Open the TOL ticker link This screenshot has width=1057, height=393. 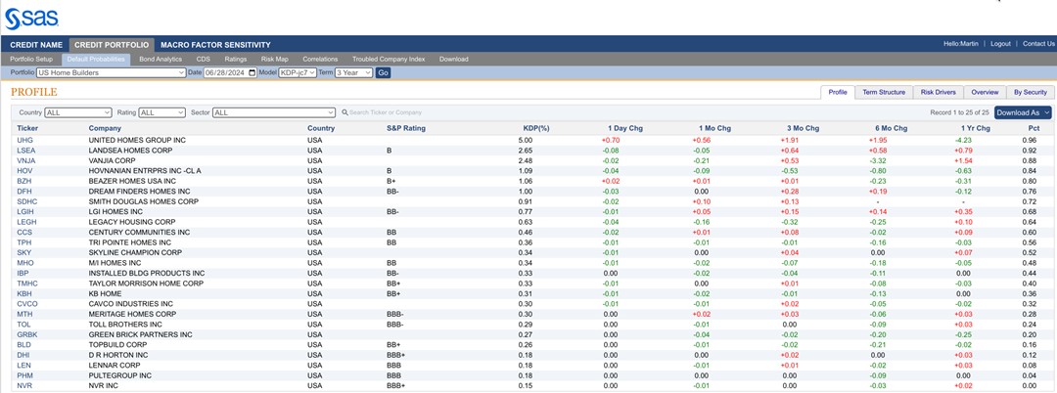click(23, 325)
